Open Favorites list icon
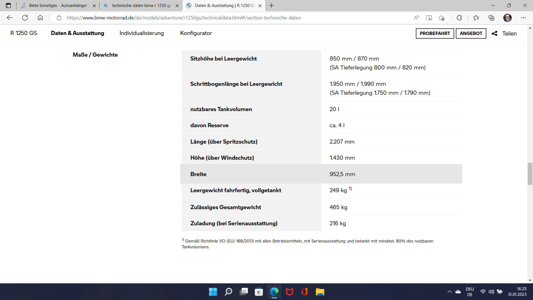The image size is (533, 300). 476,18
